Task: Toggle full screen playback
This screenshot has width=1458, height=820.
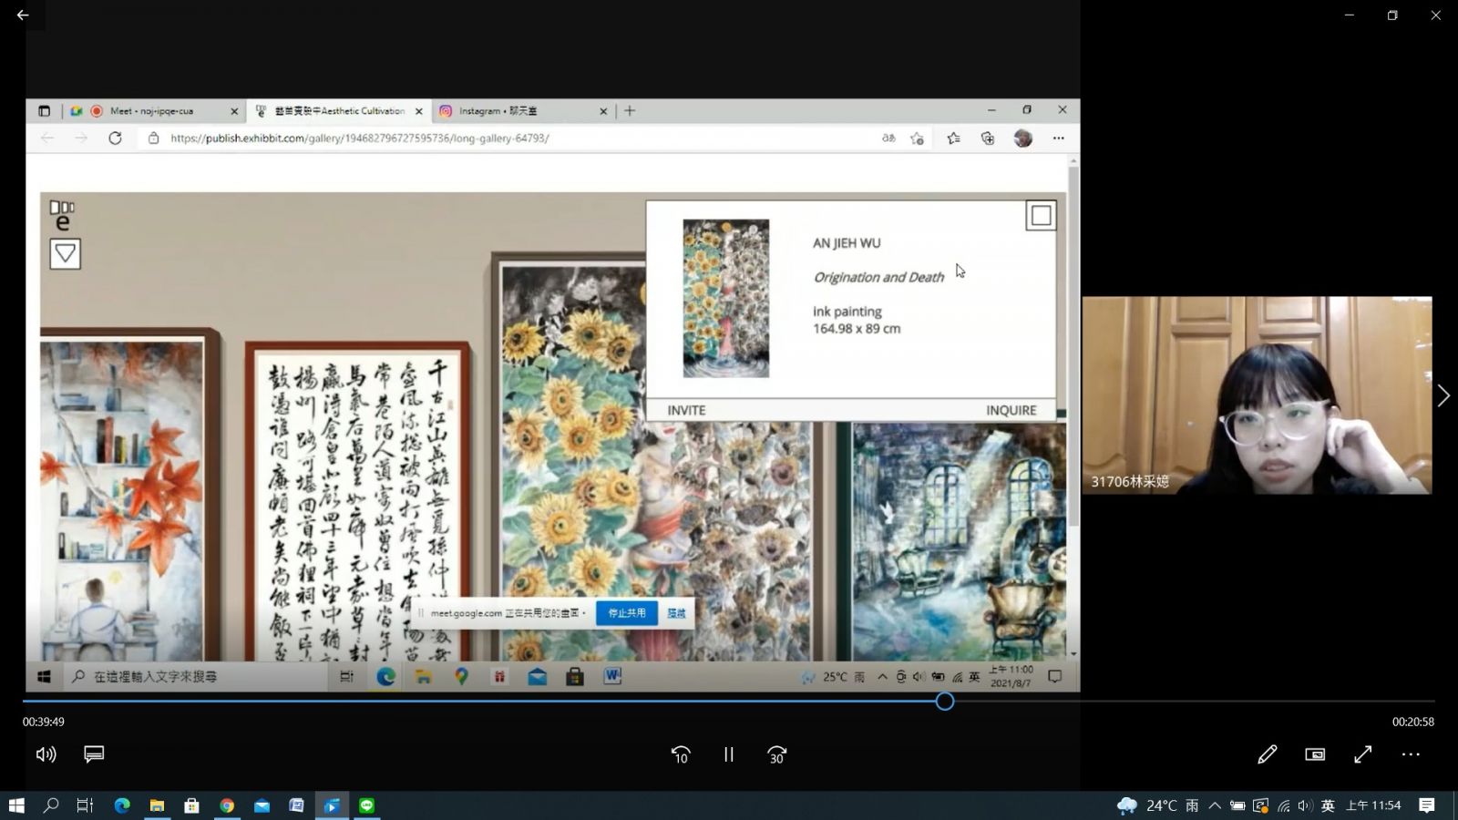Action: pyautogui.click(x=1362, y=754)
